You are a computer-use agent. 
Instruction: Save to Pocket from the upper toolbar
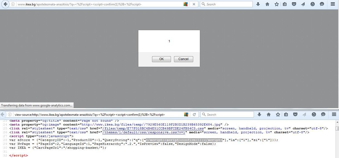click(x=294, y=4)
